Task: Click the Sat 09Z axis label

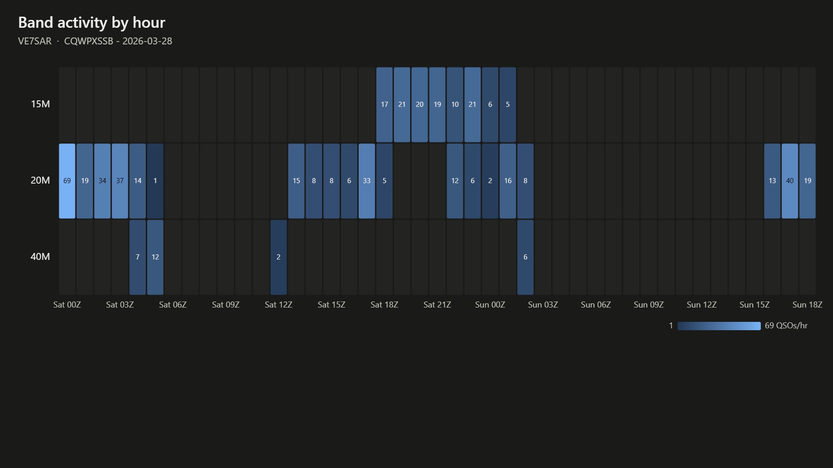Action: (226, 305)
